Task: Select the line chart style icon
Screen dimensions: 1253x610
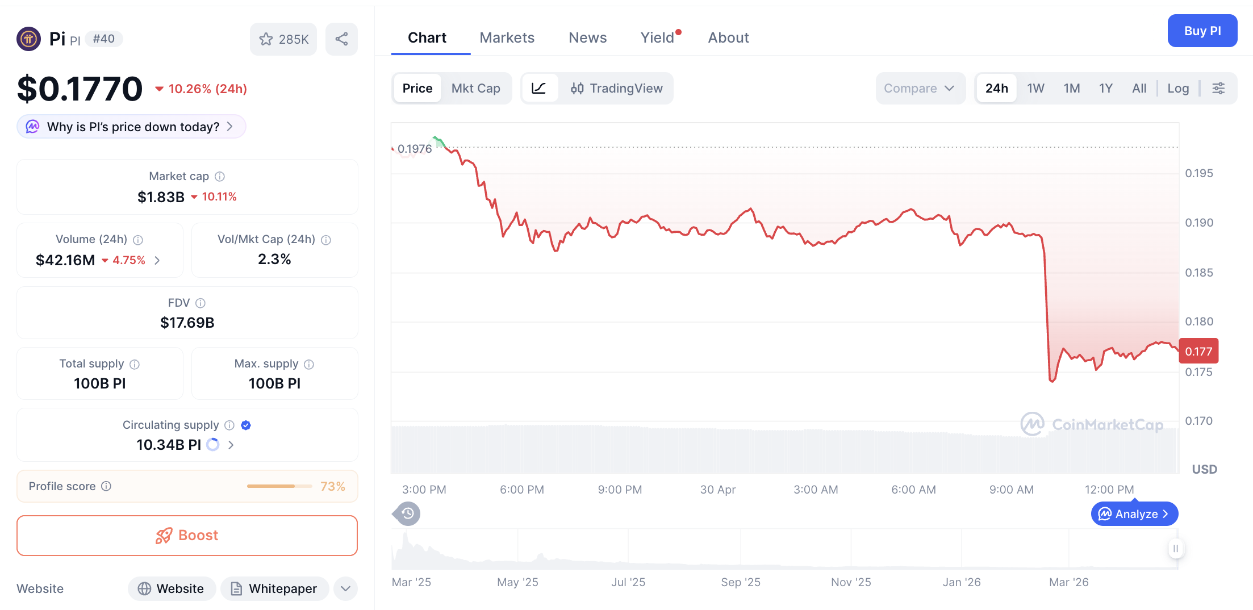Action: tap(540, 88)
